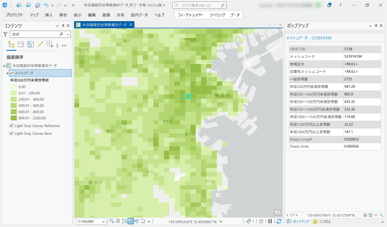Screen dimensions: 387x227
Task: Pause map drawing with the pause icon
Action: (x=270, y=221)
